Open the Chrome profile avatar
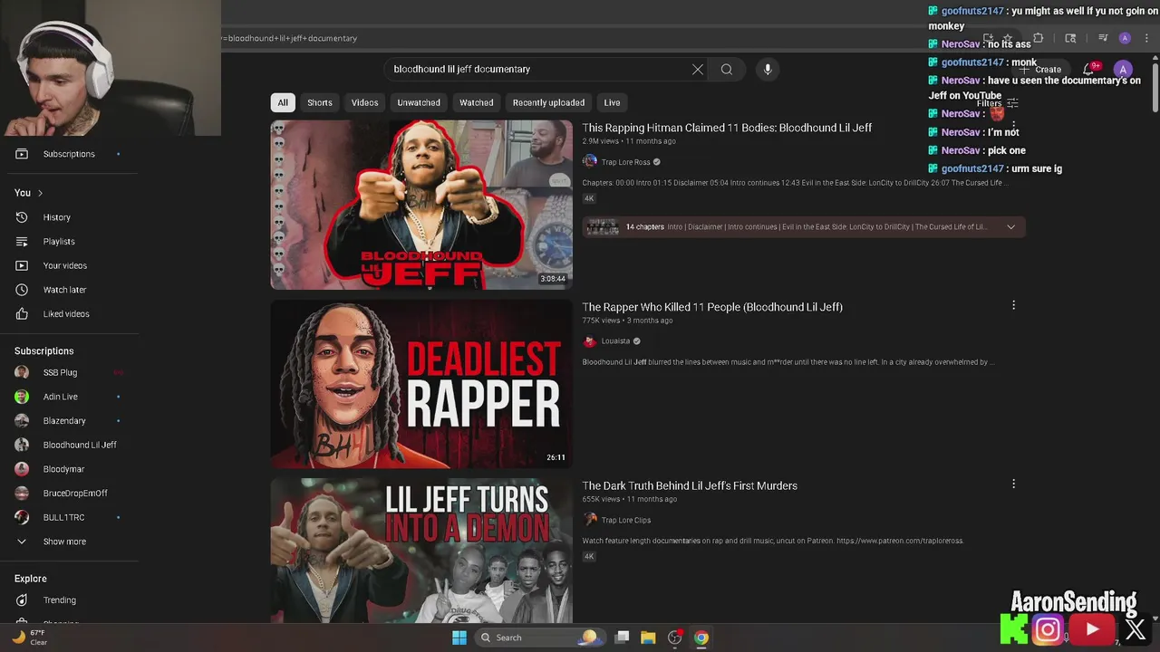The height and width of the screenshot is (652, 1160). coord(1125,38)
